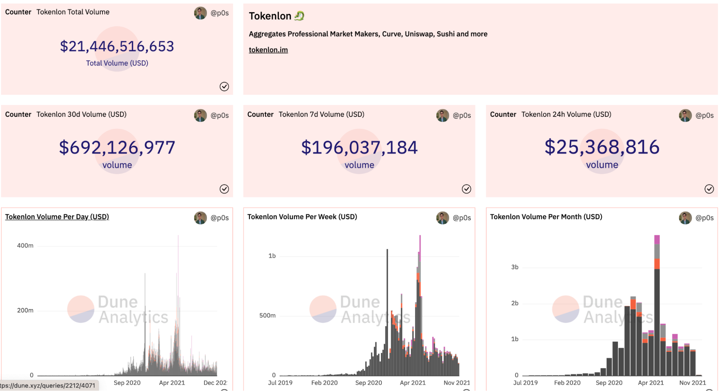The height and width of the screenshot is (391, 719).
Task: Click verified checkmark on 7d Volume card
Action: point(467,189)
